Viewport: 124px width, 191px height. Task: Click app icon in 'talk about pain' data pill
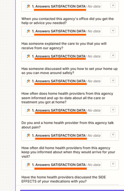(x=29, y=135)
